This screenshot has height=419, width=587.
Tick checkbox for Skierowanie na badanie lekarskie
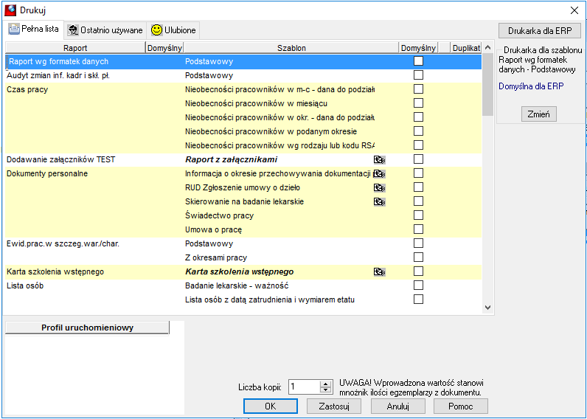pos(418,201)
